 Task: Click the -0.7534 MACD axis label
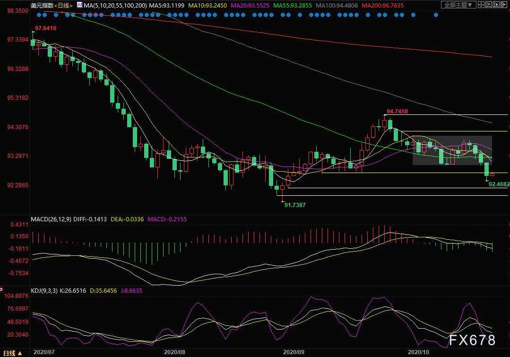[x=18, y=273]
